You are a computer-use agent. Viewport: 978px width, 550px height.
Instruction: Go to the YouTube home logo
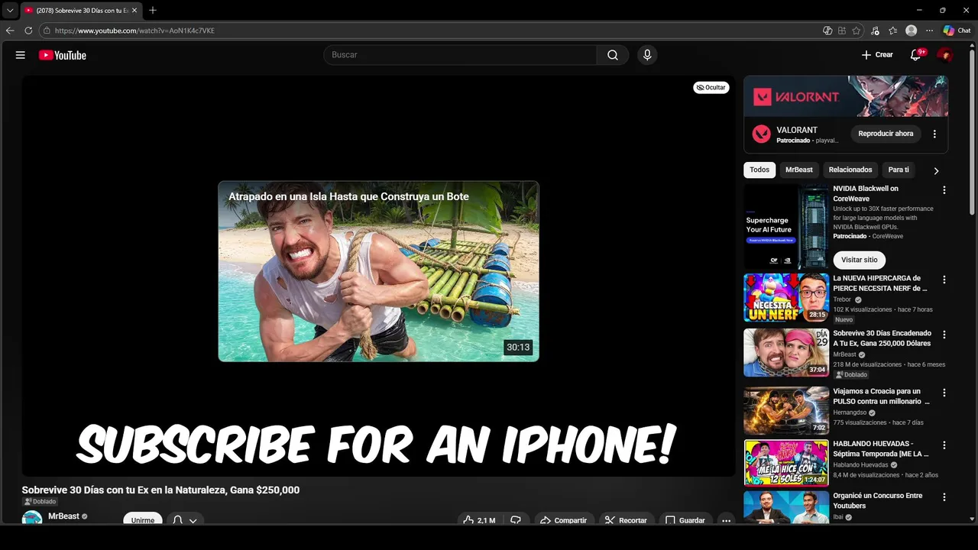63,55
